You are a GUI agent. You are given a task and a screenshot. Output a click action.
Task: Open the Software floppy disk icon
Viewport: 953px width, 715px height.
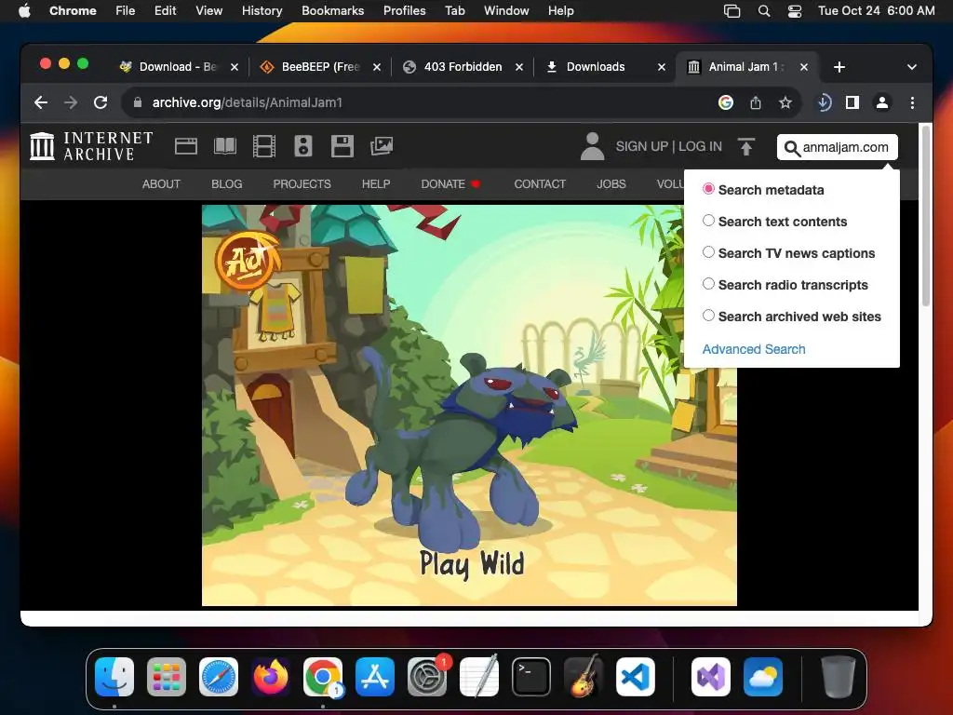tap(342, 146)
